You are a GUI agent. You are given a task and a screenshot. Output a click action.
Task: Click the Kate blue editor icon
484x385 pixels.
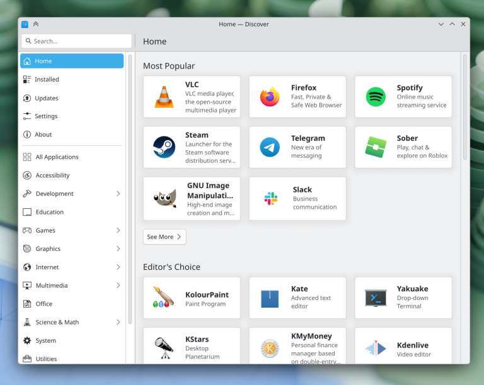coord(270,298)
